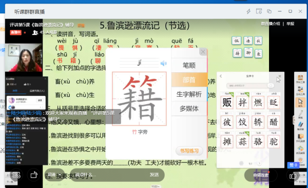The height and width of the screenshot is (188, 308).
Task: Select the 籍 card tile on the slide
Action: [237, 53]
